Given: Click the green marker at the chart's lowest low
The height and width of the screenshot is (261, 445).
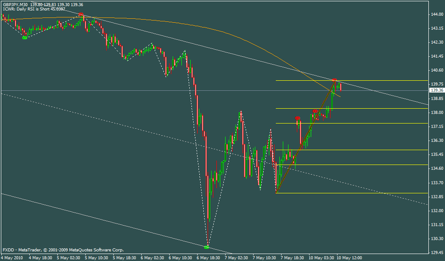Looking at the screenshot, I should click(x=206, y=247).
